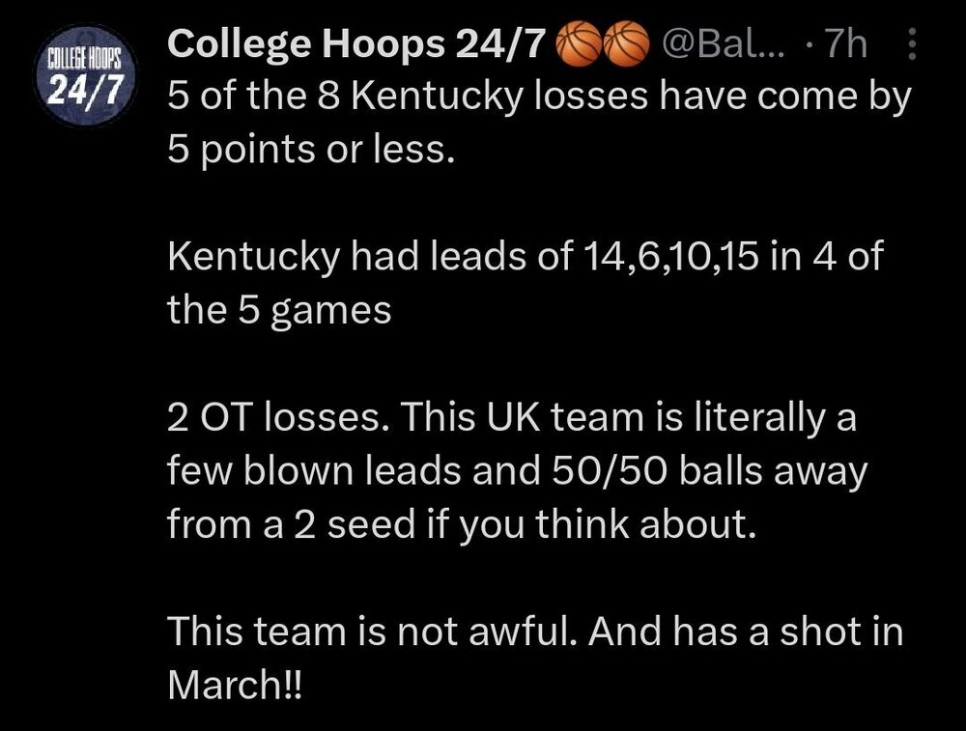
Task: Click the lead numbers '14,6,10,15' text
Action: (671, 256)
